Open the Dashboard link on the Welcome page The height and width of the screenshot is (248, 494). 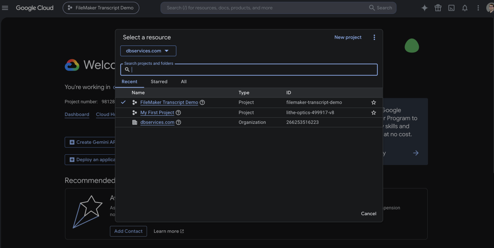[77, 115]
